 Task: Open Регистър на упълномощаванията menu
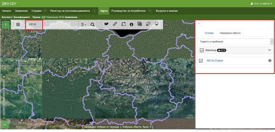click(x=70, y=11)
